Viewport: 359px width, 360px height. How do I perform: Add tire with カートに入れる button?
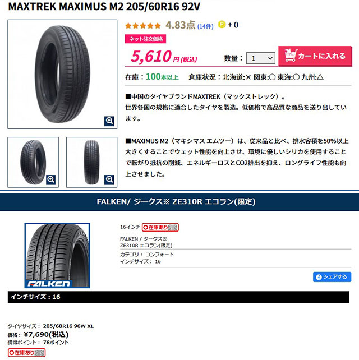(x=315, y=56)
